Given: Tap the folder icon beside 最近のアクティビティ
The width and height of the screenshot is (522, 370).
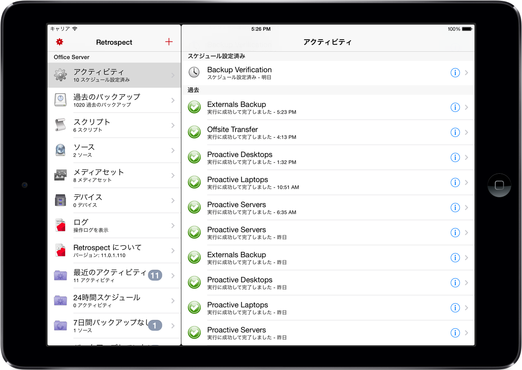Looking at the screenshot, I should tap(60, 276).
